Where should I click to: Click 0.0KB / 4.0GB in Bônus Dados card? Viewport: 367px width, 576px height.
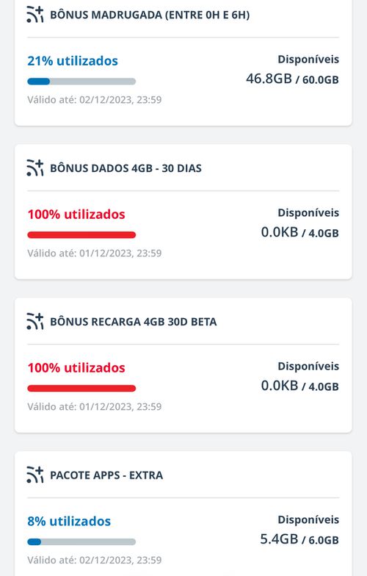pyautogui.click(x=299, y=232)
